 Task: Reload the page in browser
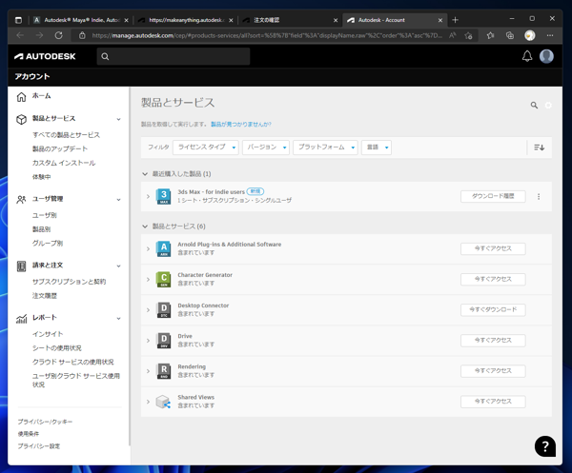click(59, 35)
